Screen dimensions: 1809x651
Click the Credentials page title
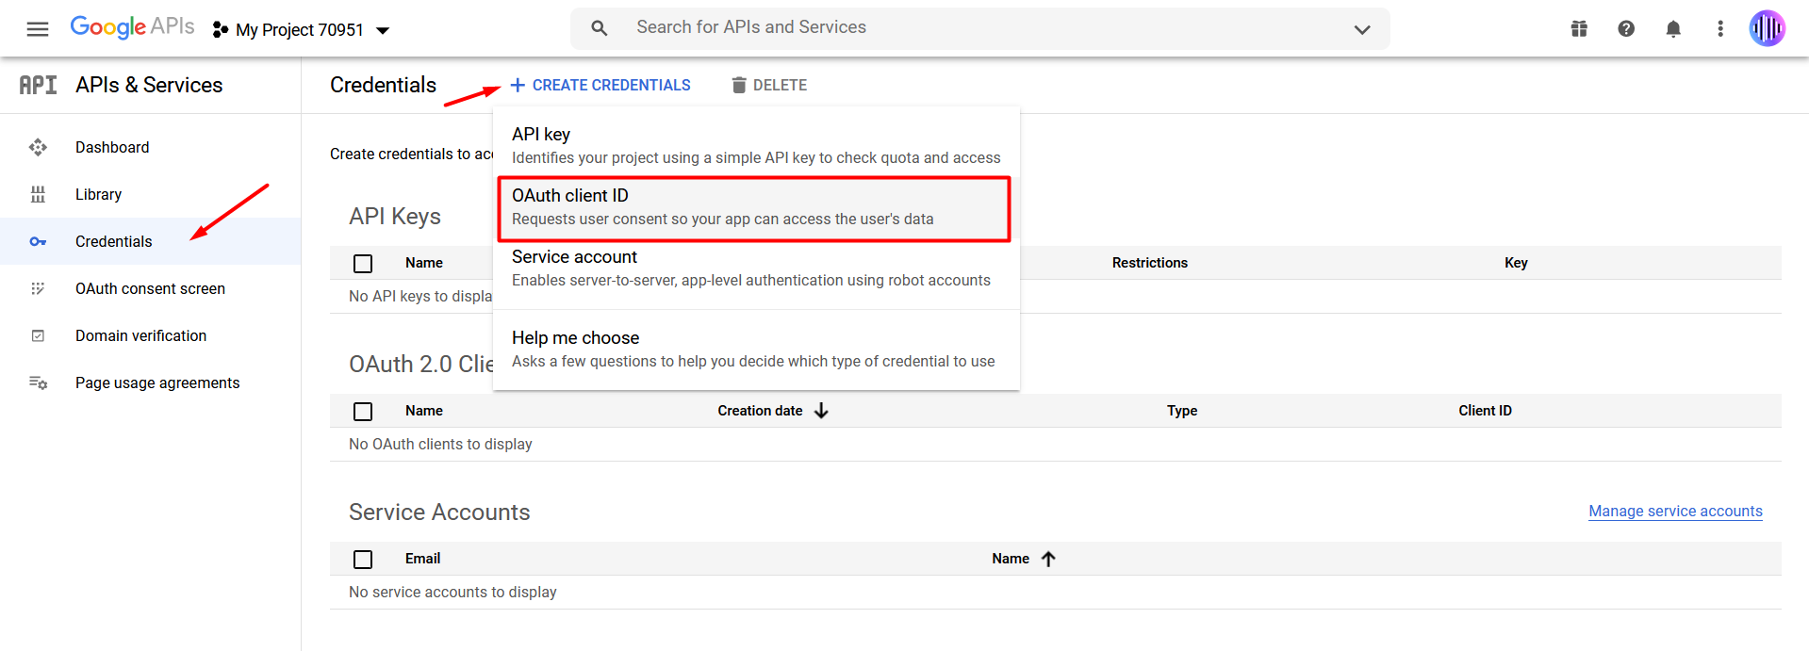point(383,85)
